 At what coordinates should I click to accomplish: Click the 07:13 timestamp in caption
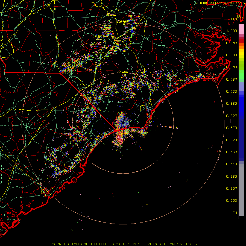pos(191,244)
